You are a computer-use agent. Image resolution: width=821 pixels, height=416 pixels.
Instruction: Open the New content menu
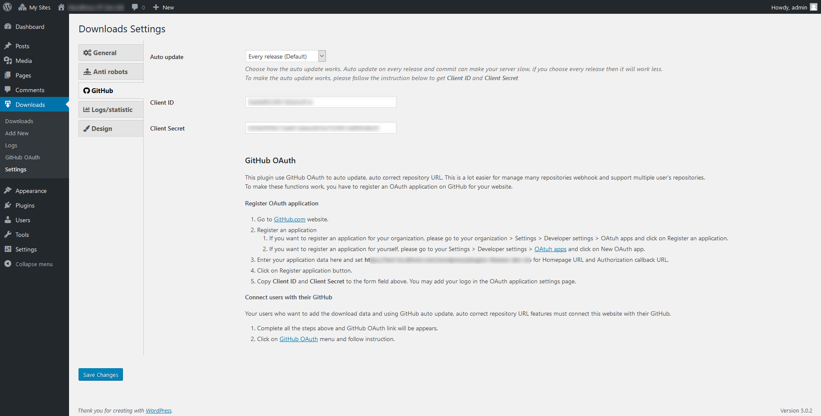tap(164, 7)
